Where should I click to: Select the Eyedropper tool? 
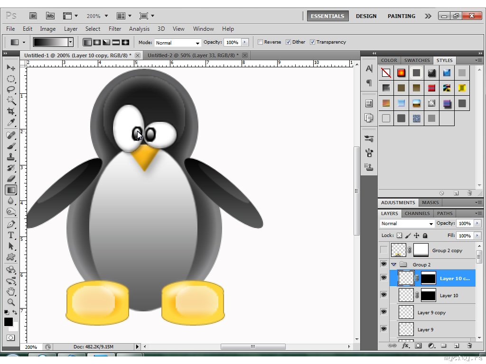tap(10, 122)
